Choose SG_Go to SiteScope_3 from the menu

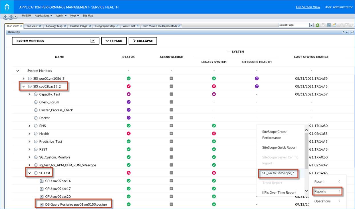278,173
